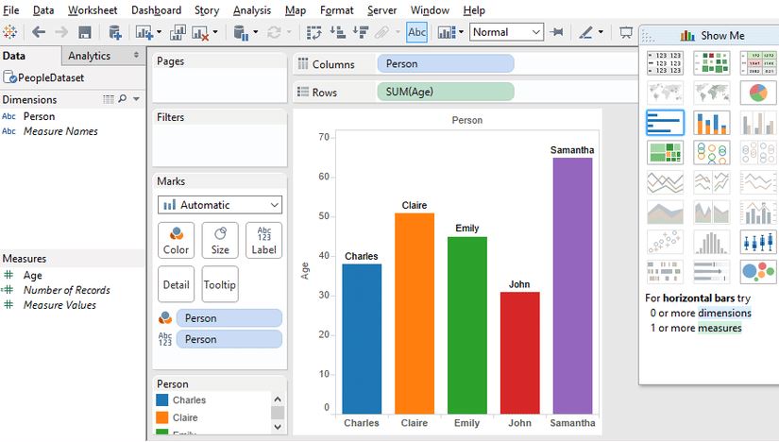
Task: Click the Claire orange legend swatch
Action: [x=162, y=417]
